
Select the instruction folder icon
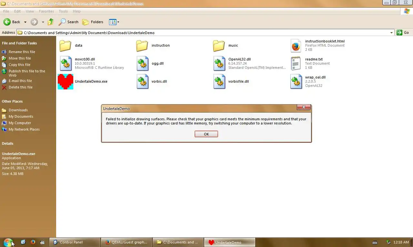142,46
